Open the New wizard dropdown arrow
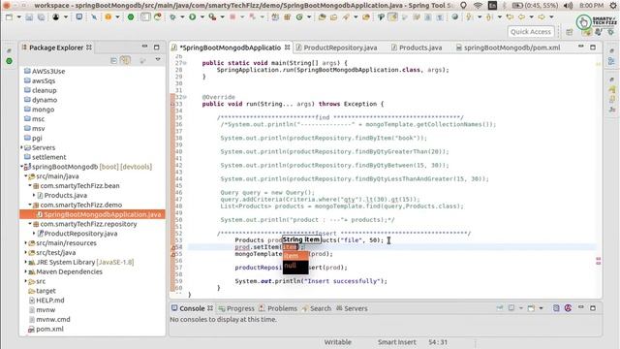The image size is (620, 349). tap(18, 17)
